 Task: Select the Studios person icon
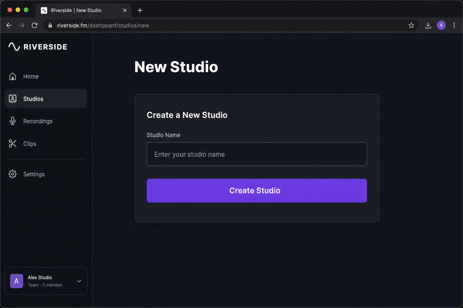(x=13, y=99)
